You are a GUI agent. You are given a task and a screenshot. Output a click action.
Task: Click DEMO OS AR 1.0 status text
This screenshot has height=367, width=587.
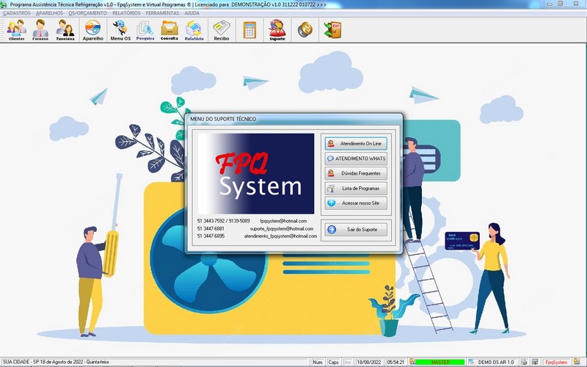[496, 362]
